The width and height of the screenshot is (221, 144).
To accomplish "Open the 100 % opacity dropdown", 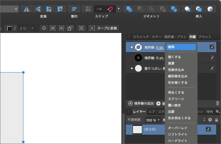I will click(x=153, y=120).
